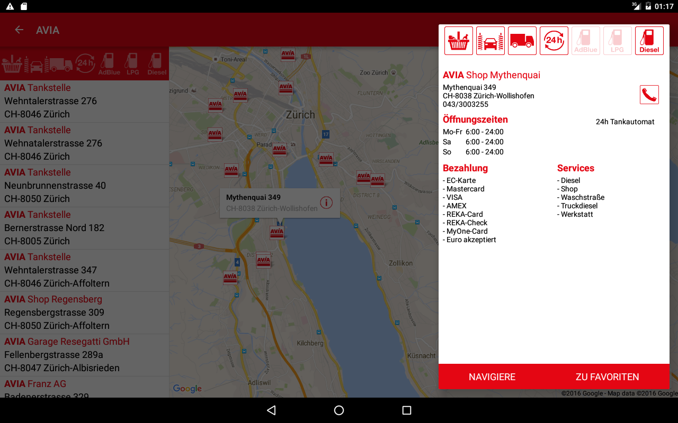This screenshot has height=423, width=678.
Task: Tap the Diesel pump icon in the detail panel
Action: tap(649, 41)
